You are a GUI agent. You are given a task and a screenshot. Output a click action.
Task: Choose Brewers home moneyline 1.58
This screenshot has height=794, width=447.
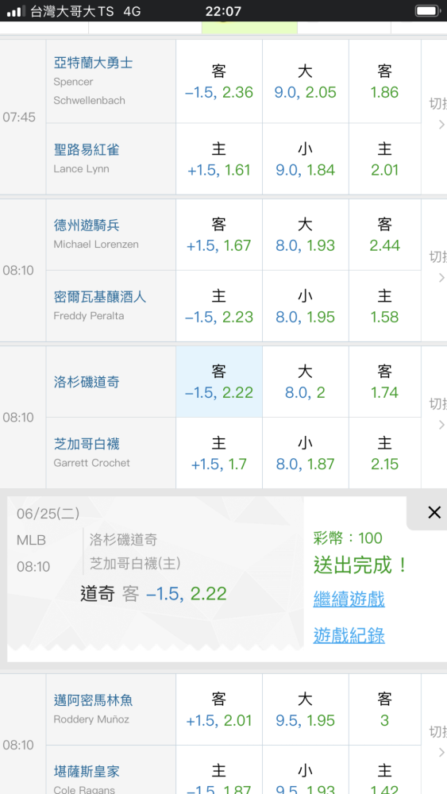pos(385,306)
